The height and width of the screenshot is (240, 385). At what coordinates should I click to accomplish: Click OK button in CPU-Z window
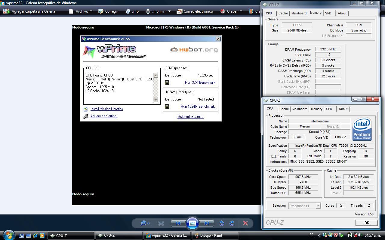[367, 223]
